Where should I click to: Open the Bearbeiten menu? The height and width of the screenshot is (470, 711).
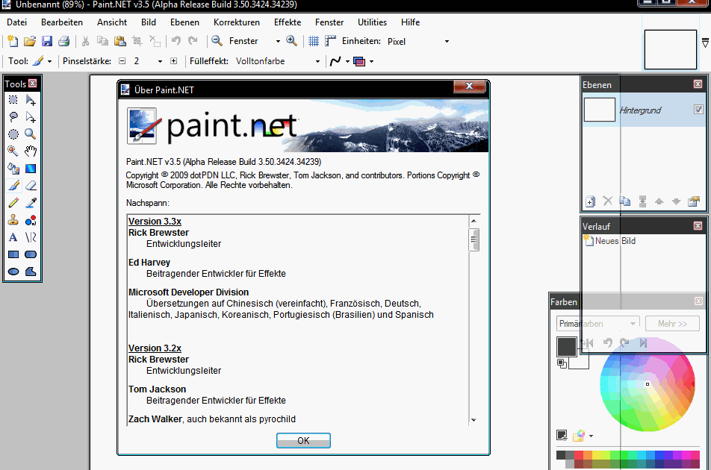(62, 22)
